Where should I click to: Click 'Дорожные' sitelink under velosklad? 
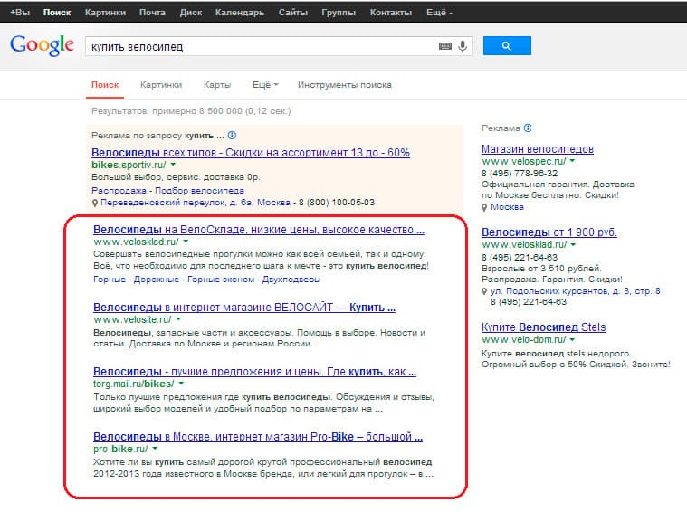click(x=157, y=280)
